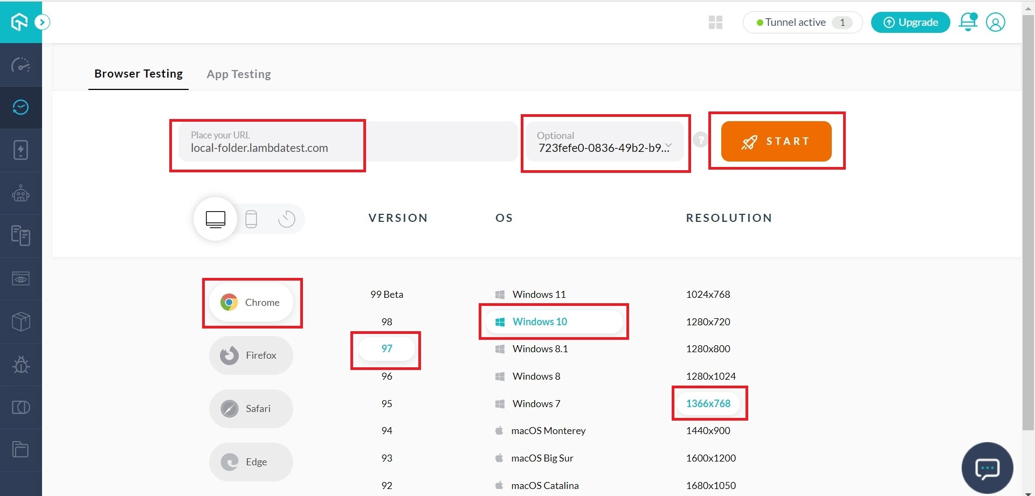1035x496 pixels.
Task: Click the Upgrade button
Action: [910, 22]
